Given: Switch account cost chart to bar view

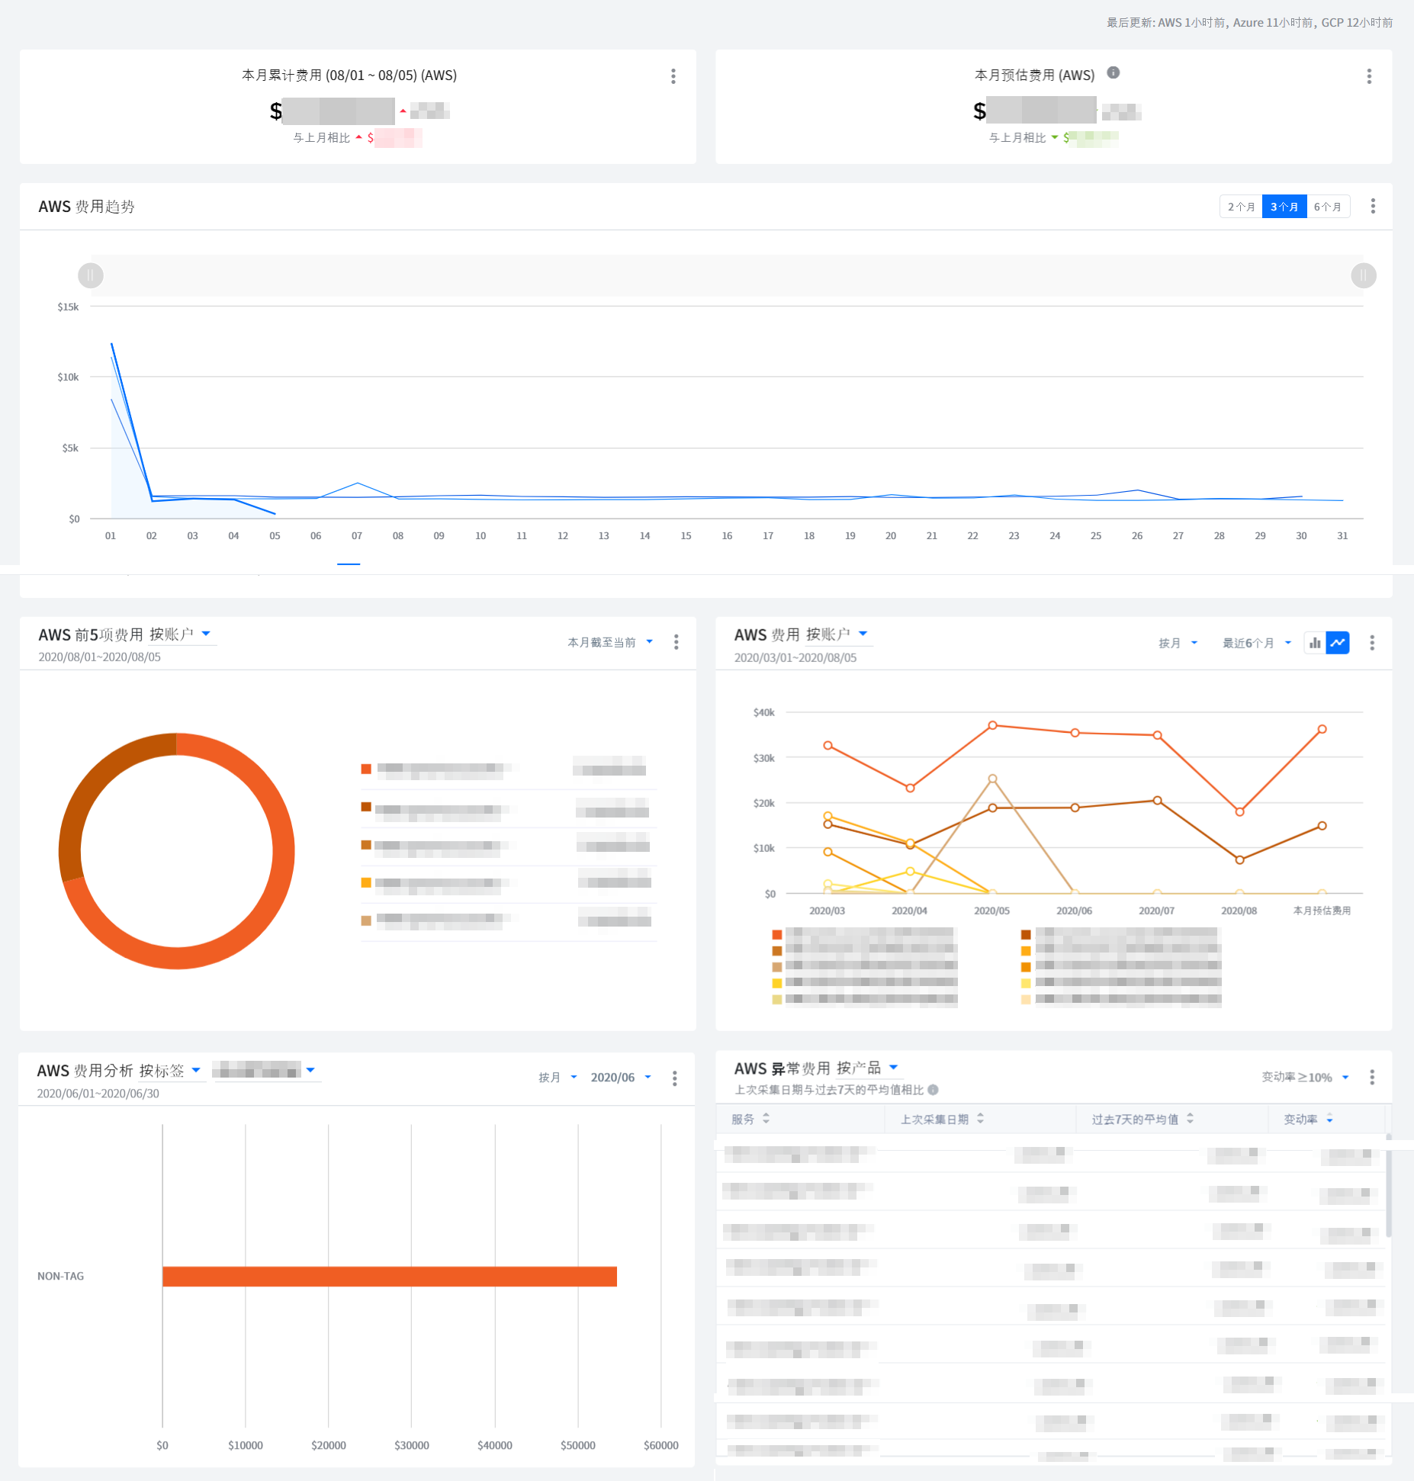Looking at the screenshot, I should (1315, 643).
